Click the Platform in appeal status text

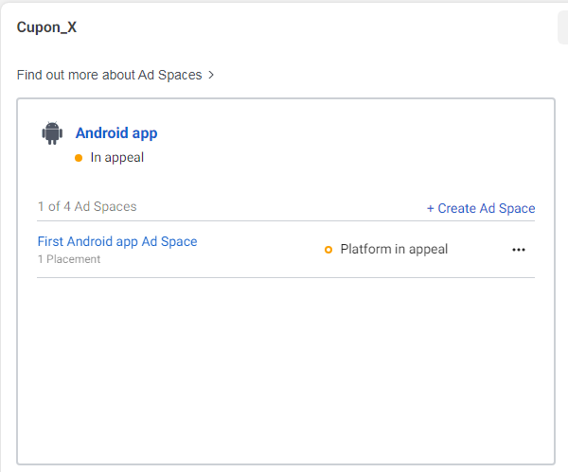(x=394, y=250)
